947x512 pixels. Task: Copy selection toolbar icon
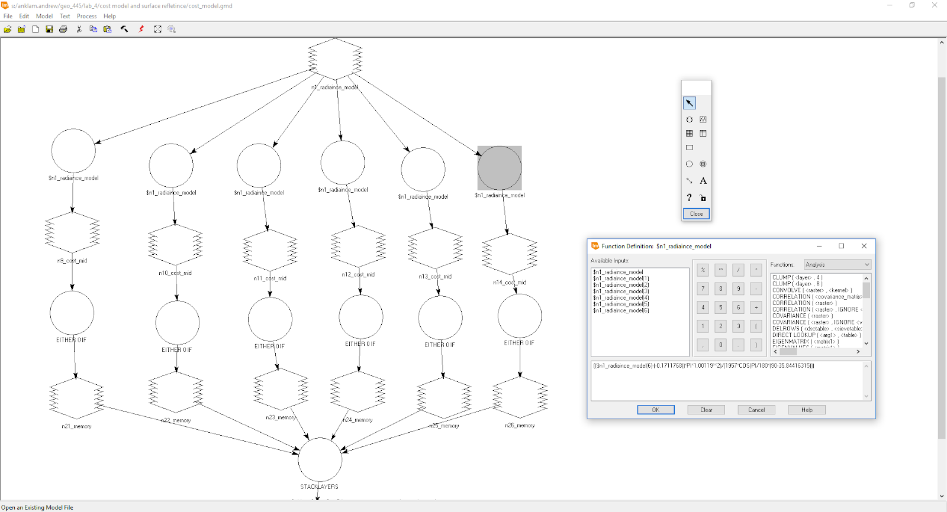pos(93,29)
